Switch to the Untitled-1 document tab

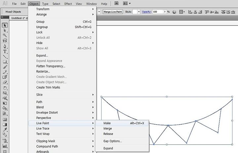pos(19,18)
